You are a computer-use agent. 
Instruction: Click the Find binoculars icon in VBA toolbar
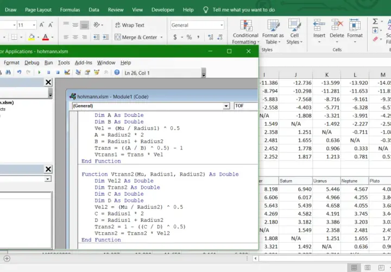[8, 72]
